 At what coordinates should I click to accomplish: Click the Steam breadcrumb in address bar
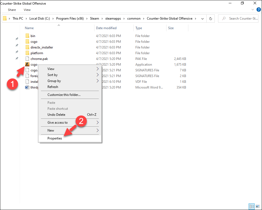point(94,19)
